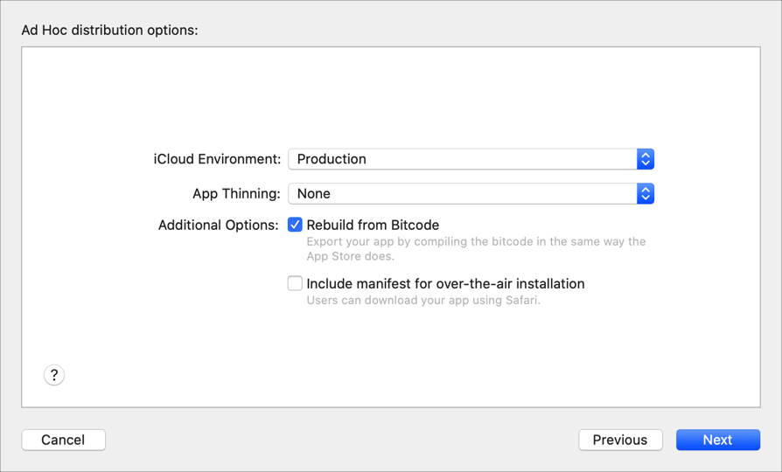
Task: Click the help question mark button
Action: tap(54, 375)
